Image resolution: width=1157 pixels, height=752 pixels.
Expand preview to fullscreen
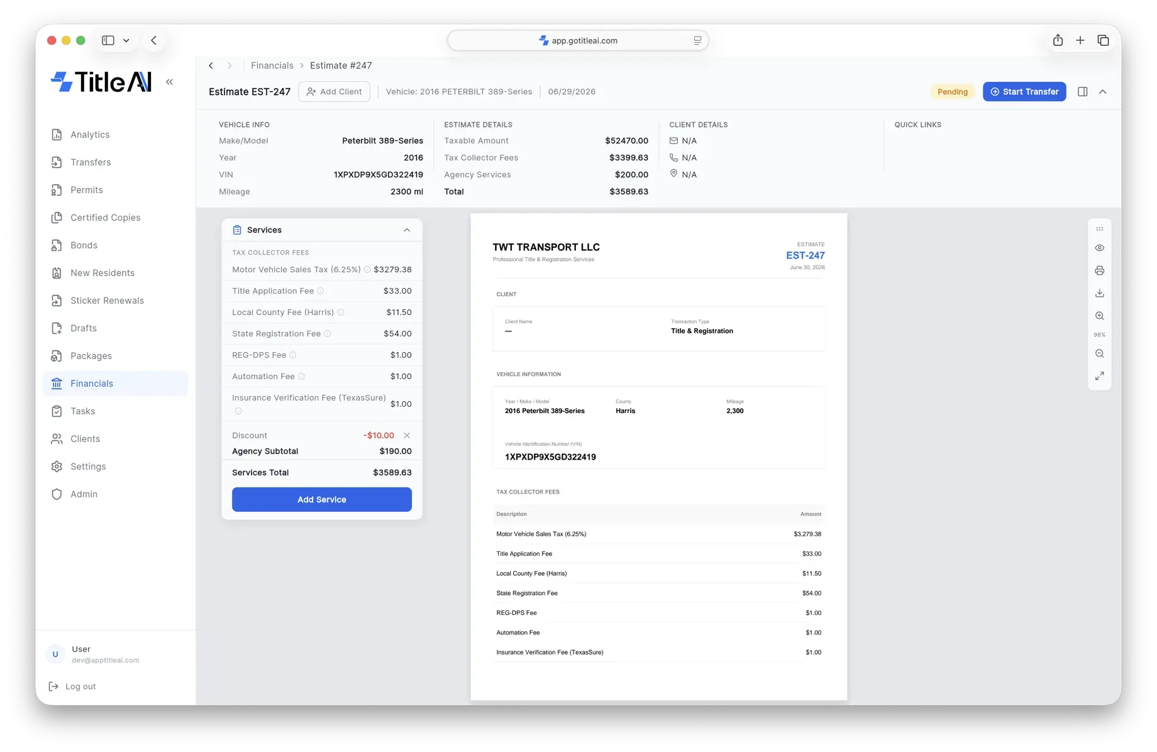[1099, 376]
